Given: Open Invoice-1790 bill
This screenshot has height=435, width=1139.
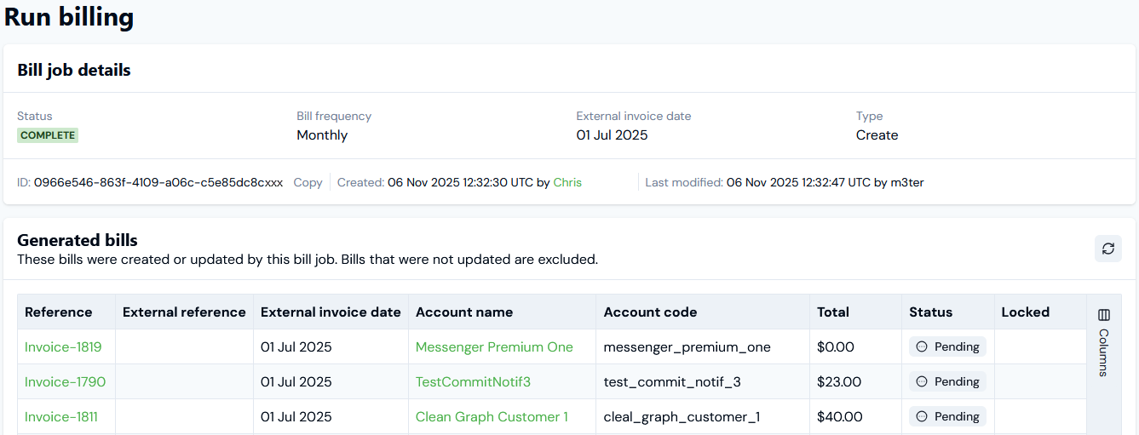Looking at the screenshot, I should [x=65, y=381].
